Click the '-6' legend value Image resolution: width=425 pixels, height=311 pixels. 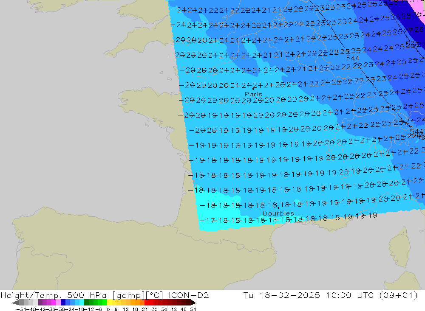tap(98, 309)
